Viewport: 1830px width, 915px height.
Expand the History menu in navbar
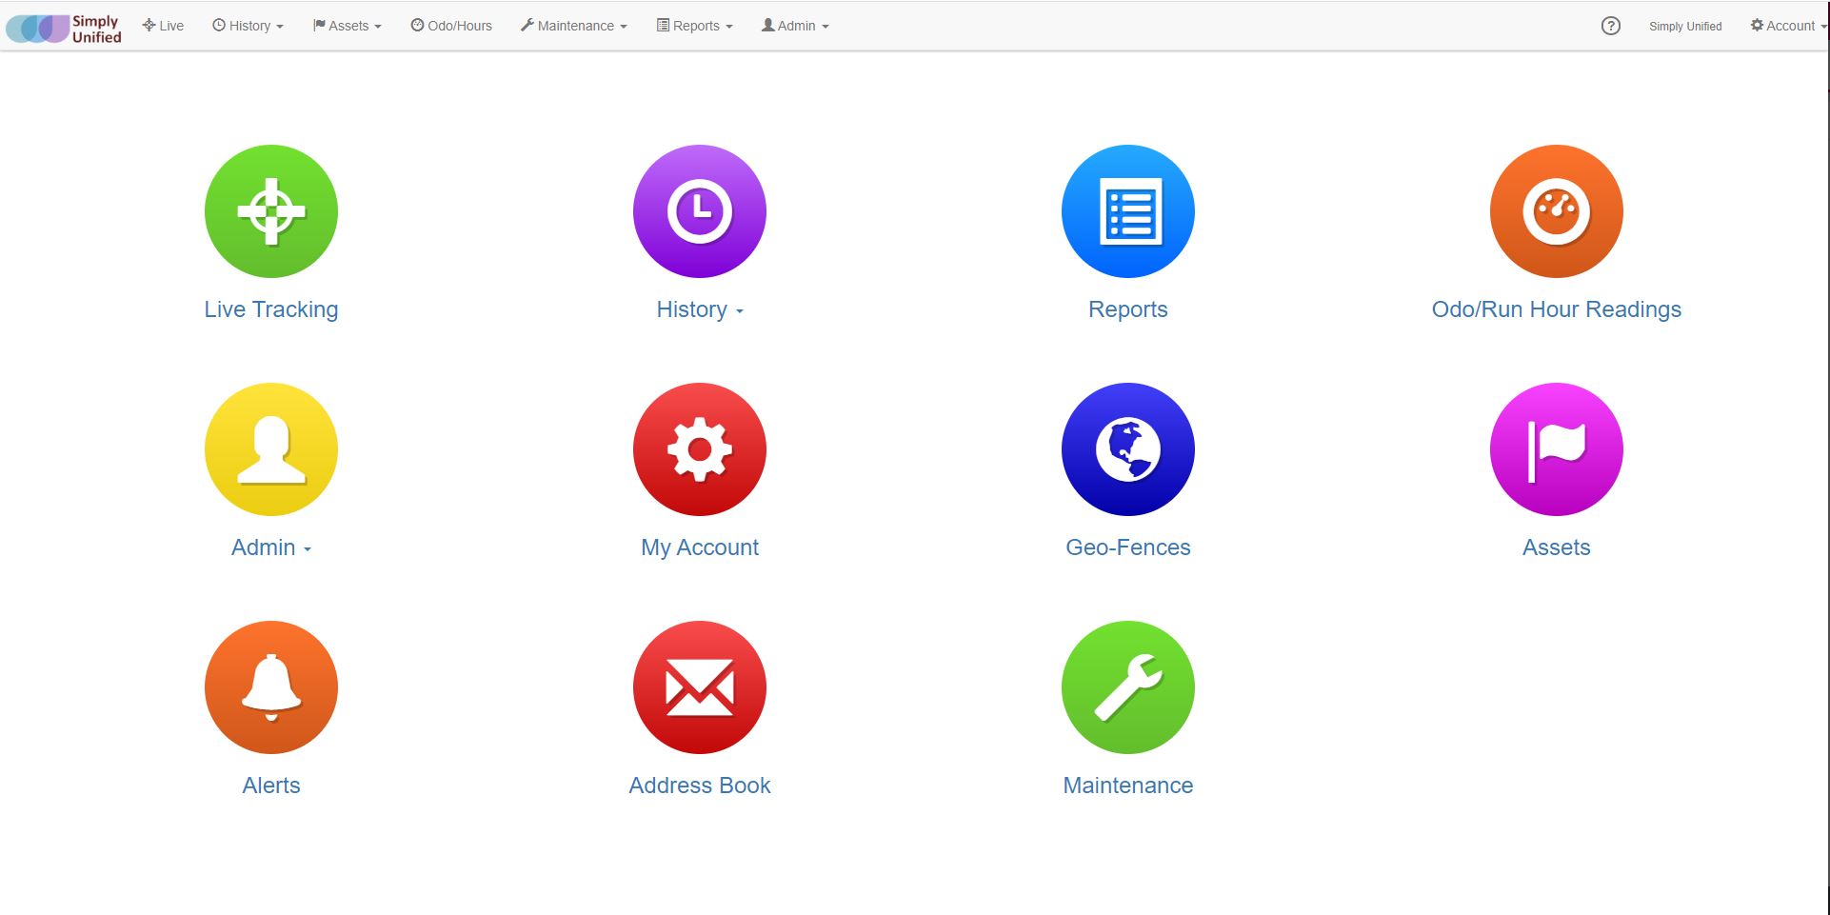tap(248, 26)
